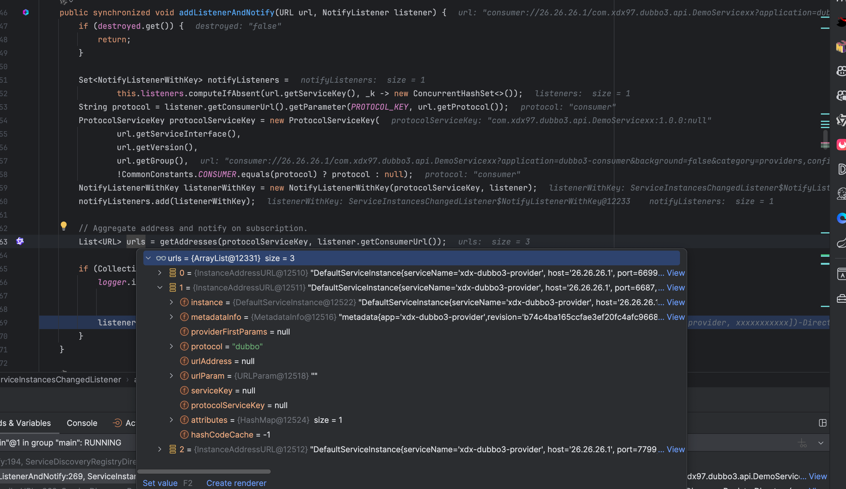The image size is (846, 489).
Task: Click the add-to-watches glasses icon
Action: click(803, 443)
